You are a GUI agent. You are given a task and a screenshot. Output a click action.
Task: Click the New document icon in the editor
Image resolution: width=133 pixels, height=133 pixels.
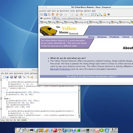(x=3, y=77)
